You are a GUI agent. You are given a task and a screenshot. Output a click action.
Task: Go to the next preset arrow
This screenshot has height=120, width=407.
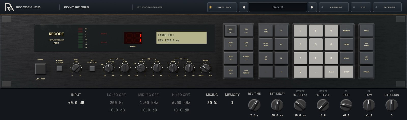point(312,7)
